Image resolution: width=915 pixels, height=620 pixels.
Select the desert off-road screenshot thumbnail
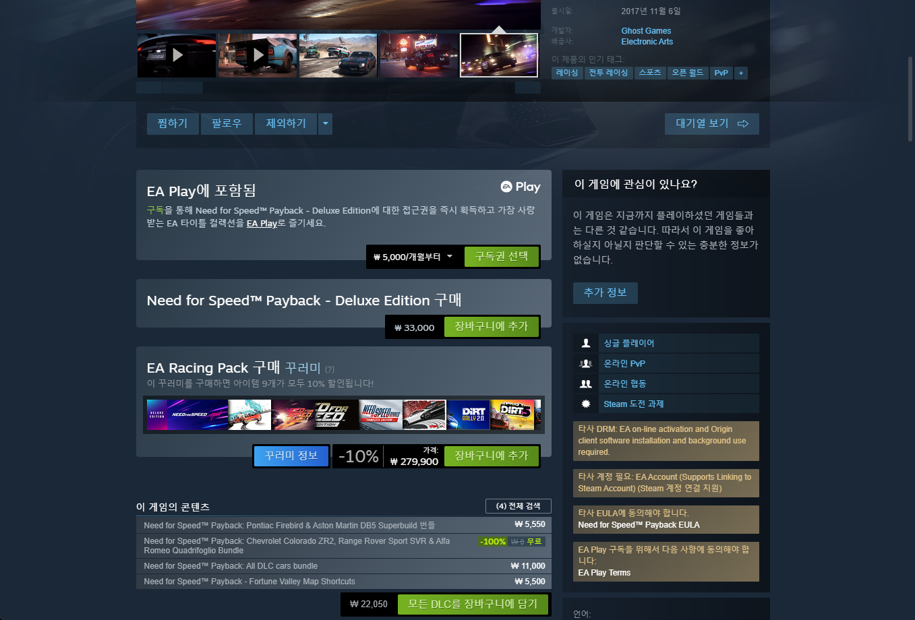coord(338,55)
